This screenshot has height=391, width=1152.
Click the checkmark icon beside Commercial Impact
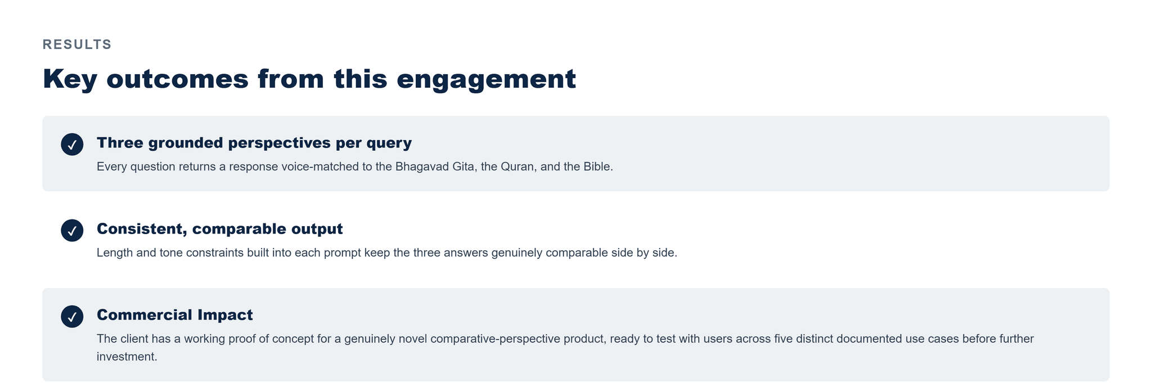(x=72, y=317)
